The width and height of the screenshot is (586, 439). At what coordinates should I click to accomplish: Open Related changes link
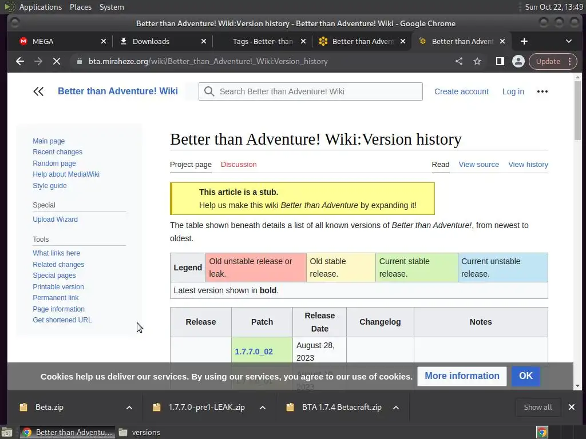[58, 264]
